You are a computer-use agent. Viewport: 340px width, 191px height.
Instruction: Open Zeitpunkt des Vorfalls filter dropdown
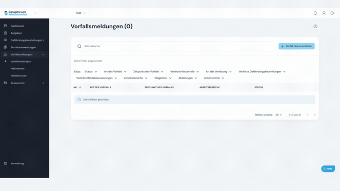[x=148, y=72]
